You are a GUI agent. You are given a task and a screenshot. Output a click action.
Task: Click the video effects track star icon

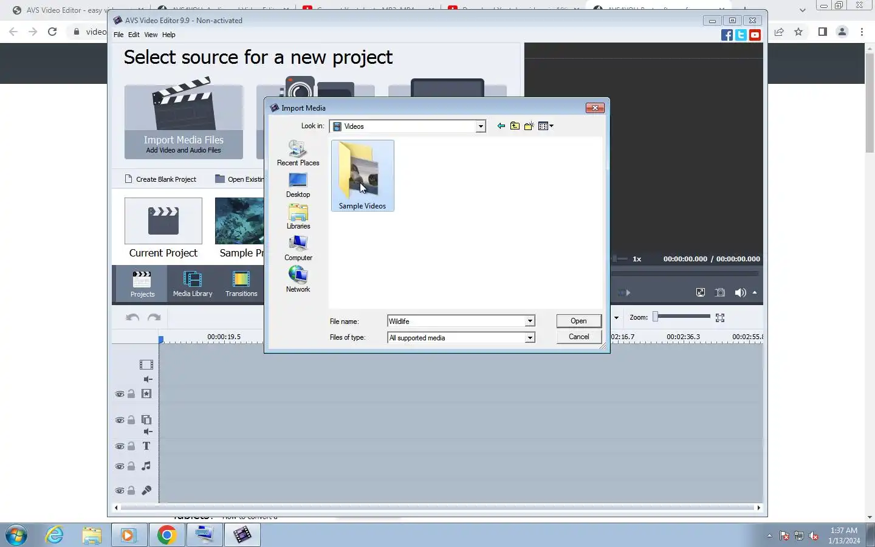(146, 394)
